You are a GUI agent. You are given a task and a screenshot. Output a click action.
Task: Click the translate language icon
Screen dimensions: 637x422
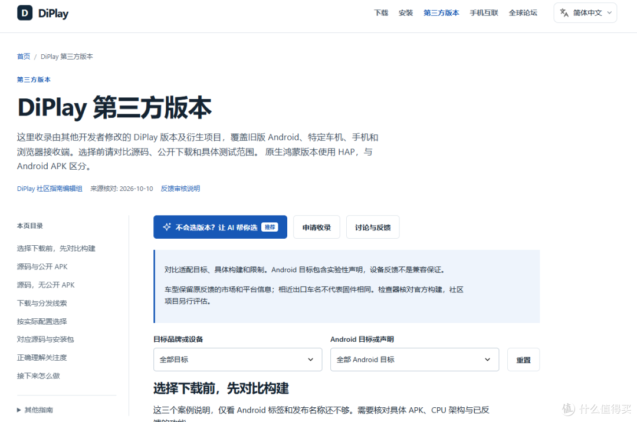564,13
